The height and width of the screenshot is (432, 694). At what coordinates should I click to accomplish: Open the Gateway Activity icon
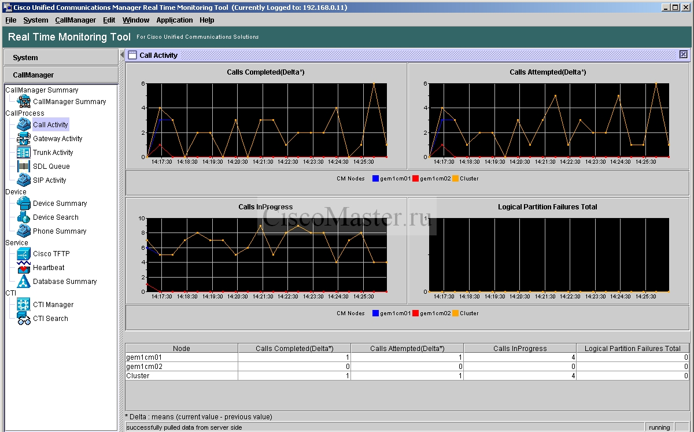tap(24, 139)
